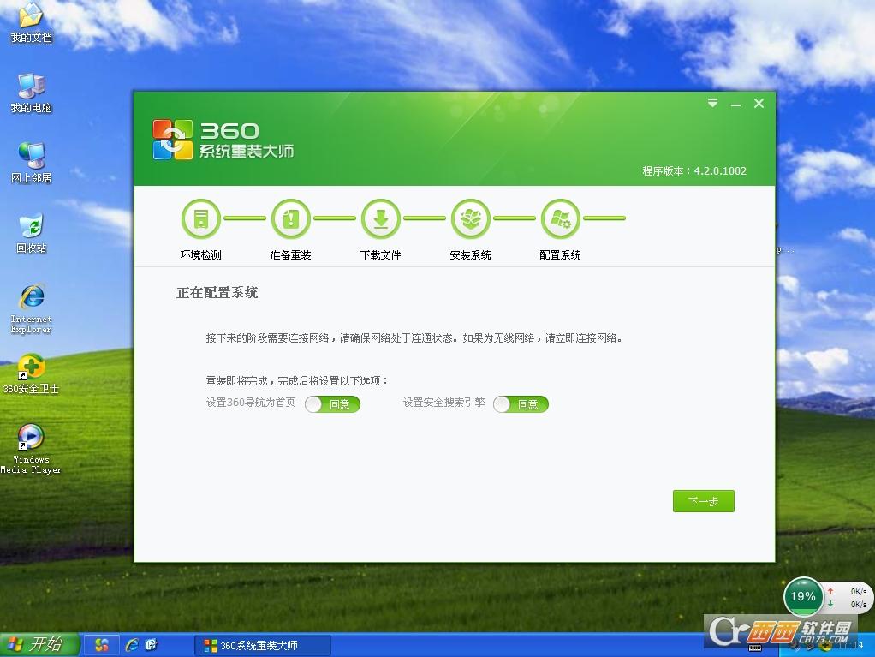This screenshot has width=875, height=657.
Task: Launch Internet Explorer from quick launch
Action: pos(132,645)
